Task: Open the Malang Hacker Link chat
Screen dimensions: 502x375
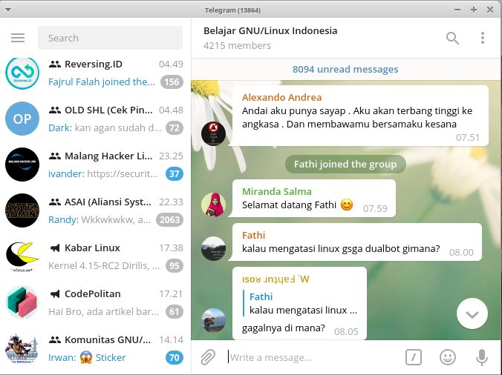Action: (x=95, y=165)
